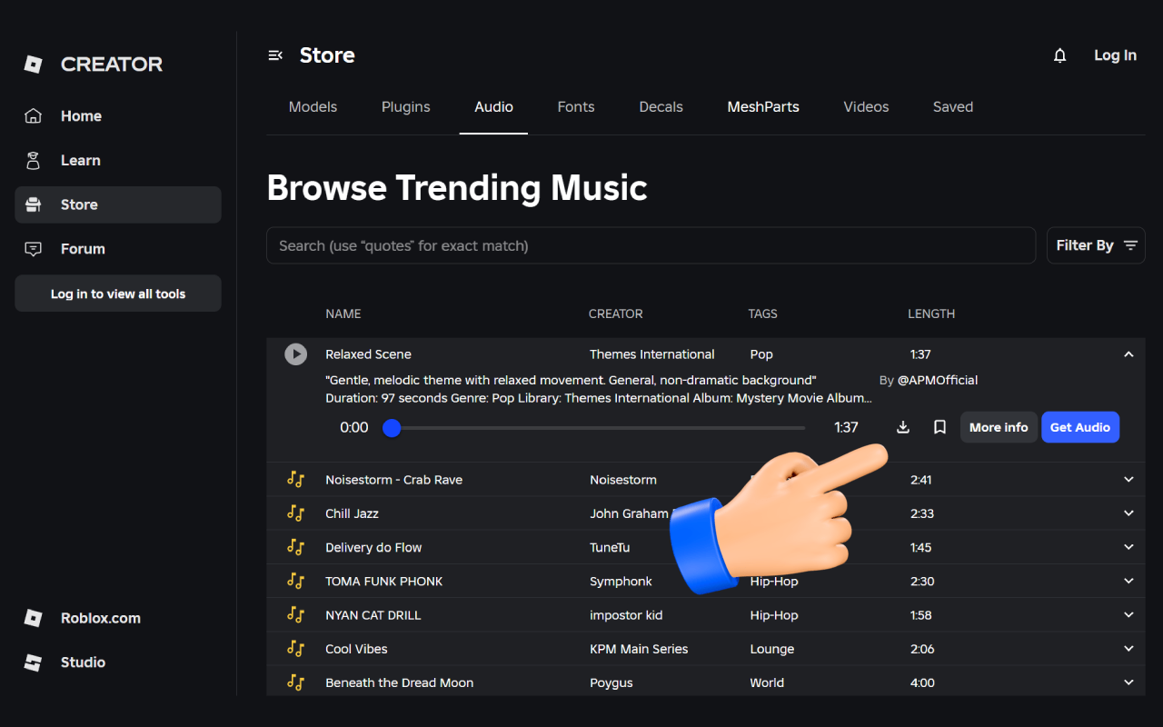The width and height of the screenshot is (1163, 727).
Task: Click the Creator logo icon
Action: 34,65
